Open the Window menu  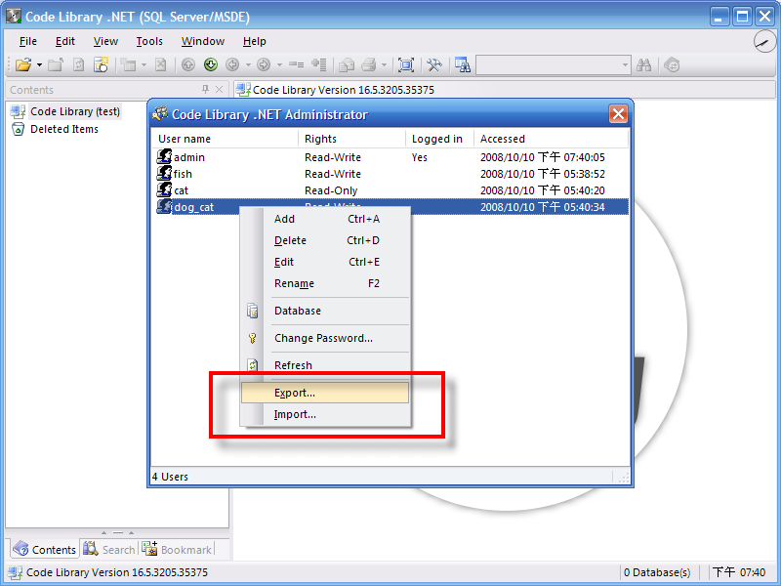[203, 41]
